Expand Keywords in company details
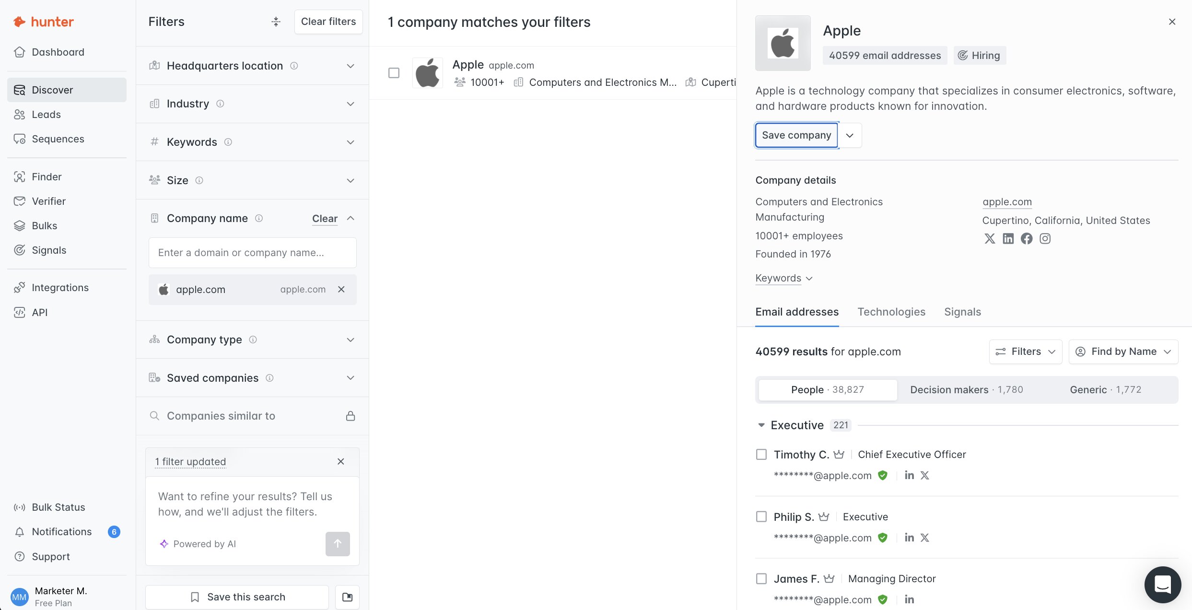Image resolution: width=1192 pixels, height=610 pixels. pyautogui.click(x=784, y=278)
